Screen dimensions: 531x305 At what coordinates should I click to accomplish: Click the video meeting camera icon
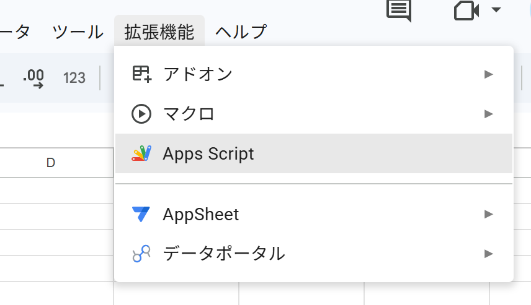pos(466,11)
